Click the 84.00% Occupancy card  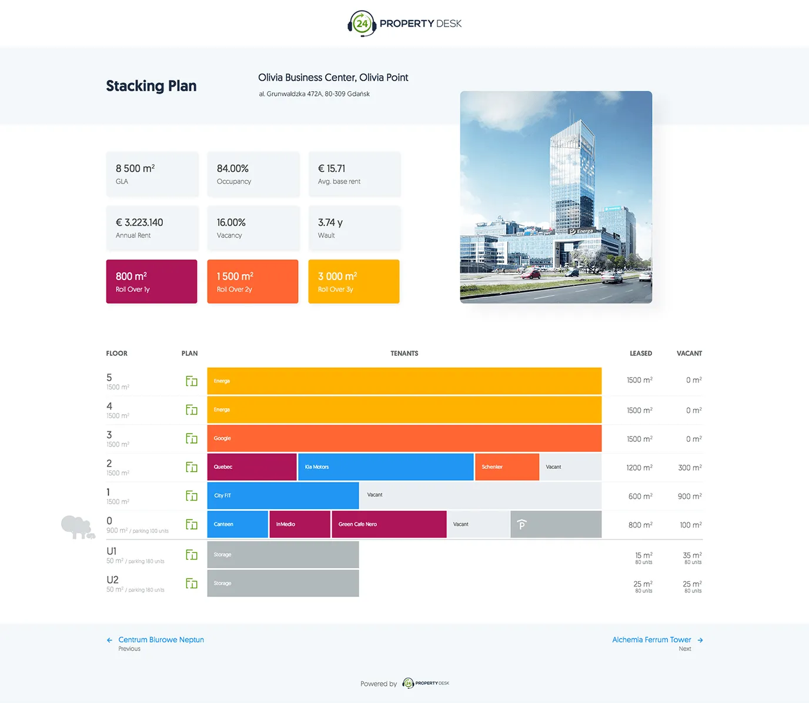253,174
